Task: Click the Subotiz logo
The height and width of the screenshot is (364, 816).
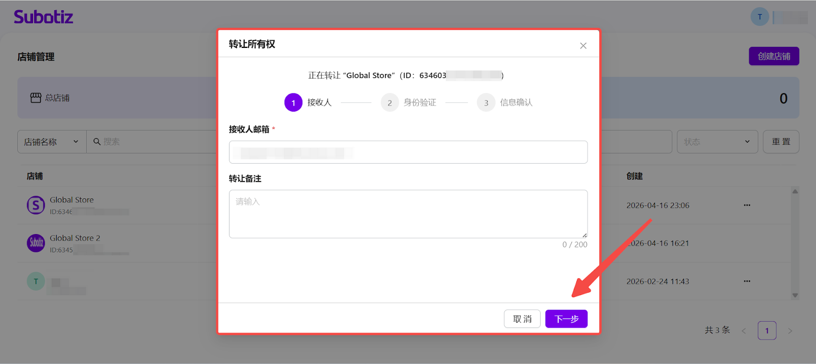Action: (x=43, y=17)
